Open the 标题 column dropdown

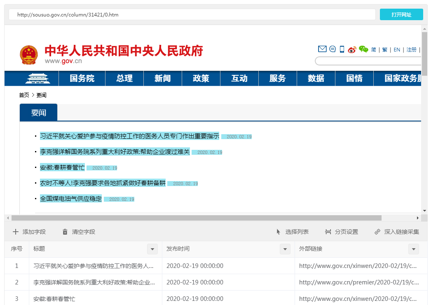[152, 249]
